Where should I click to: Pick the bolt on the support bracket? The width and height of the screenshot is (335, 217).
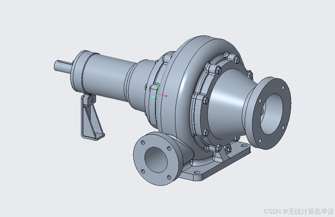pos(92,100)
